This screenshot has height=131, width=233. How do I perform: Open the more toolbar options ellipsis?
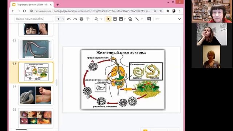[x=158, y=19]
